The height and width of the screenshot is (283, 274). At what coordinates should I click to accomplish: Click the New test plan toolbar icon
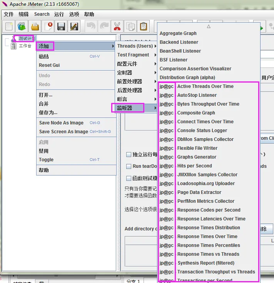tap(9, 26)
